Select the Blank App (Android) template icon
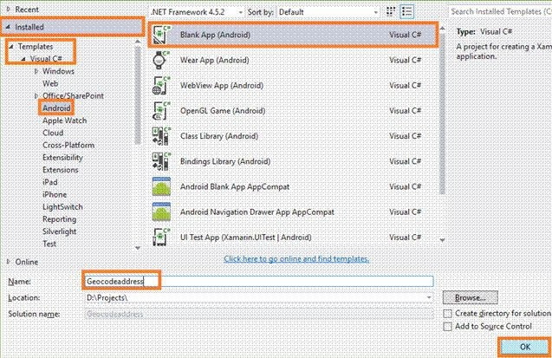Screen dimensions: 552x358 [x=161, y=35]
